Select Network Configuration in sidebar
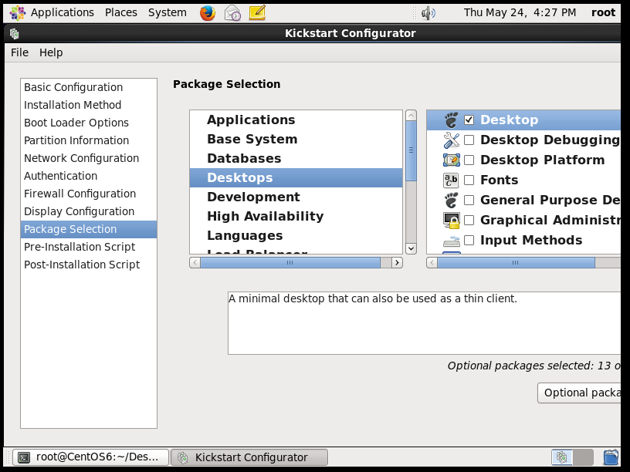Viewport: 630px width, 472px height. (88, 158)
